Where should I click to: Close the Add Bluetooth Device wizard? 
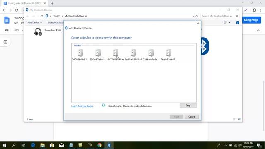tap(198, 23)
